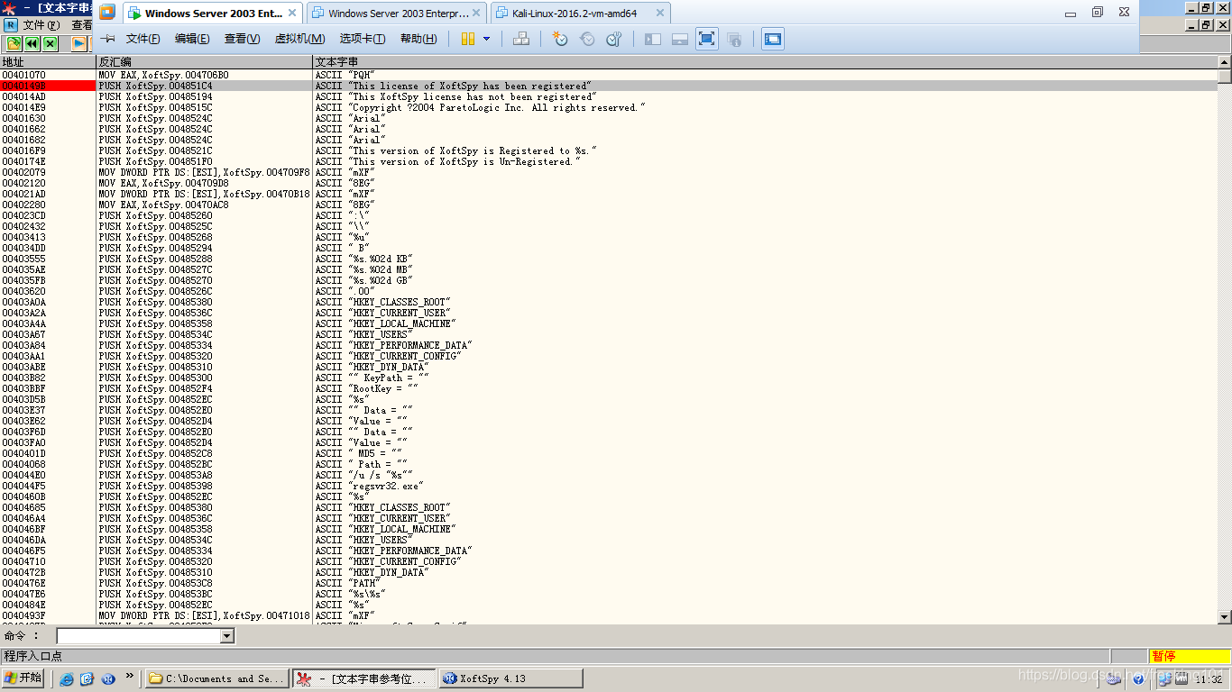
Task: Select the Copyright ?2004 ParetoLogic Inc. row
Action: 609,107
